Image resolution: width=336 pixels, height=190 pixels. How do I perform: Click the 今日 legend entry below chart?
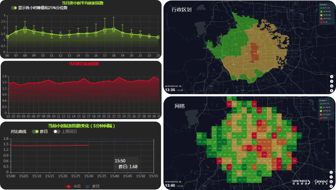[73, 186]
